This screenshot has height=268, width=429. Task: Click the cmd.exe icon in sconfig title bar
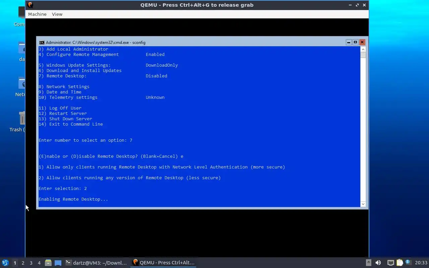click(x=42, y=43)
